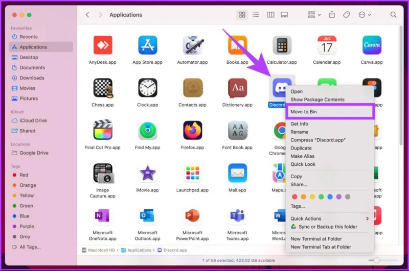Choose Rename in context menu

coord(330,132)
